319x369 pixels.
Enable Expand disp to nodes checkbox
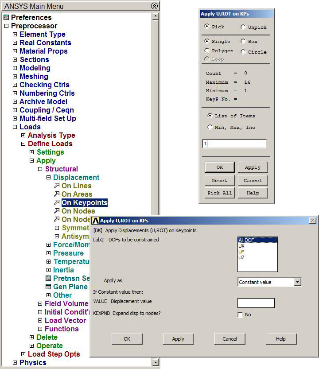pyautogui.click(x=240, y=315)
